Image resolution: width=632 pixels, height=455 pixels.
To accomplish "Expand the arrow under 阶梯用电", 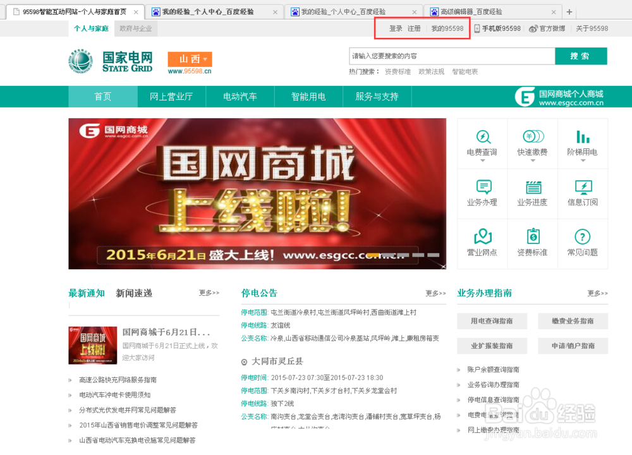I will click(583, 161).
